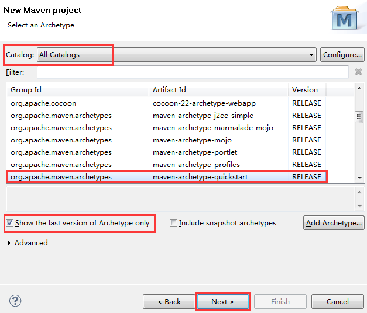Click the Add Archetype... button
This screenshot has width=367, height=313.
click(x=334, y=223)
